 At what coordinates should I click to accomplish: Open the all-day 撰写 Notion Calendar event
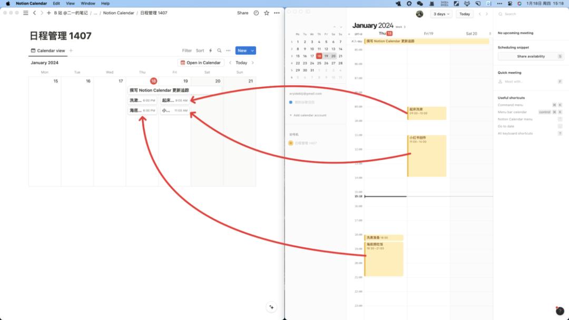(x=427, y=41)
